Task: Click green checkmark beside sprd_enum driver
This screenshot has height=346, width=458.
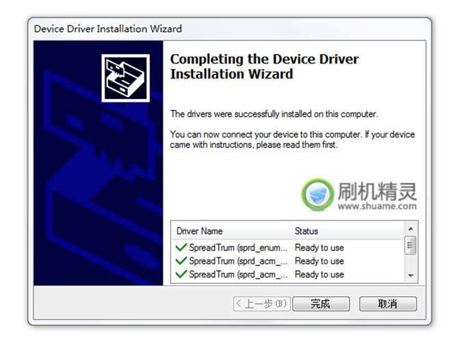Action: pyautogui.click(x=181, y=248)
